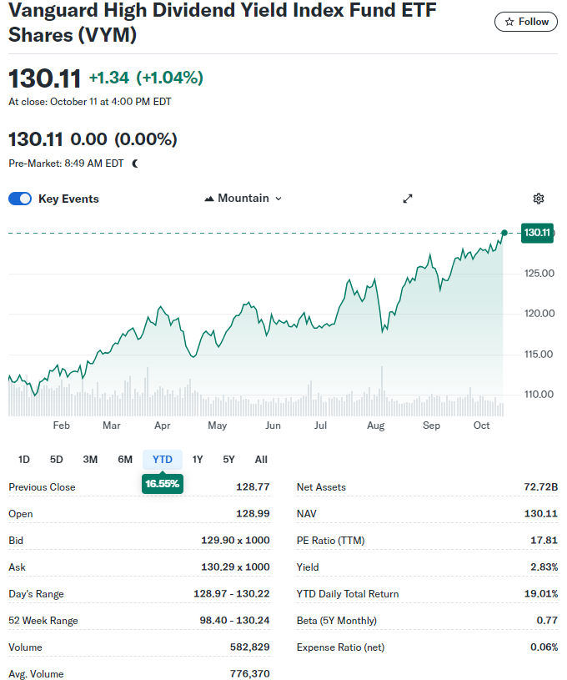Click the NAV label
The height and width of the screenshot is (680, 567).
(307, 514)
